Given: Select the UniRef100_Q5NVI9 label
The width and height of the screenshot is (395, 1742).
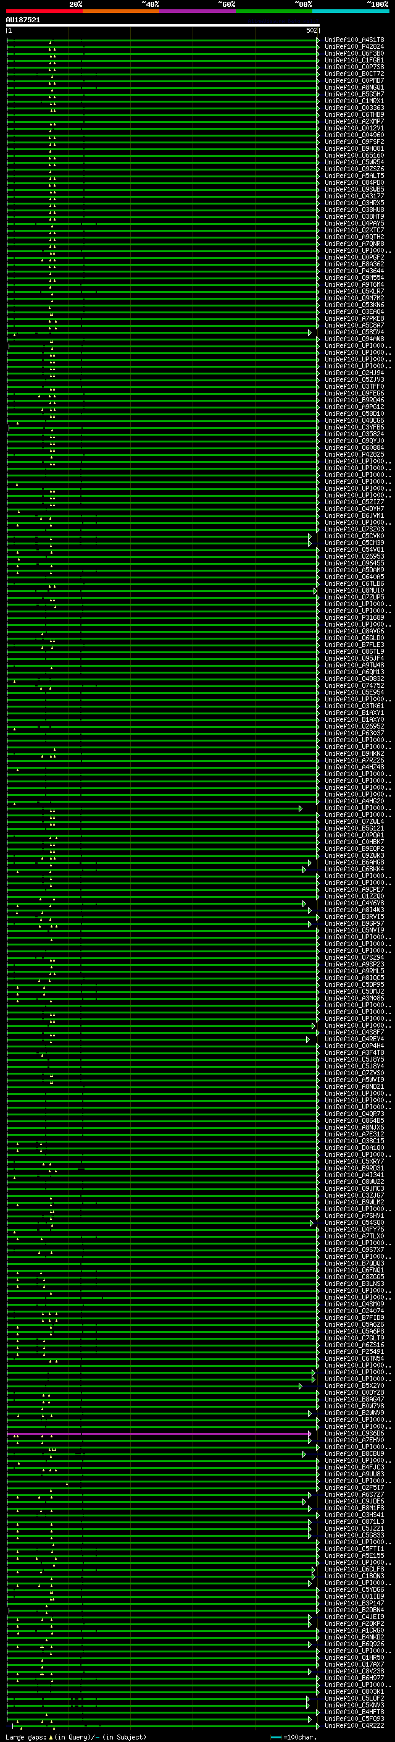Looking at the screenshot, I should (x=354, y=930).
